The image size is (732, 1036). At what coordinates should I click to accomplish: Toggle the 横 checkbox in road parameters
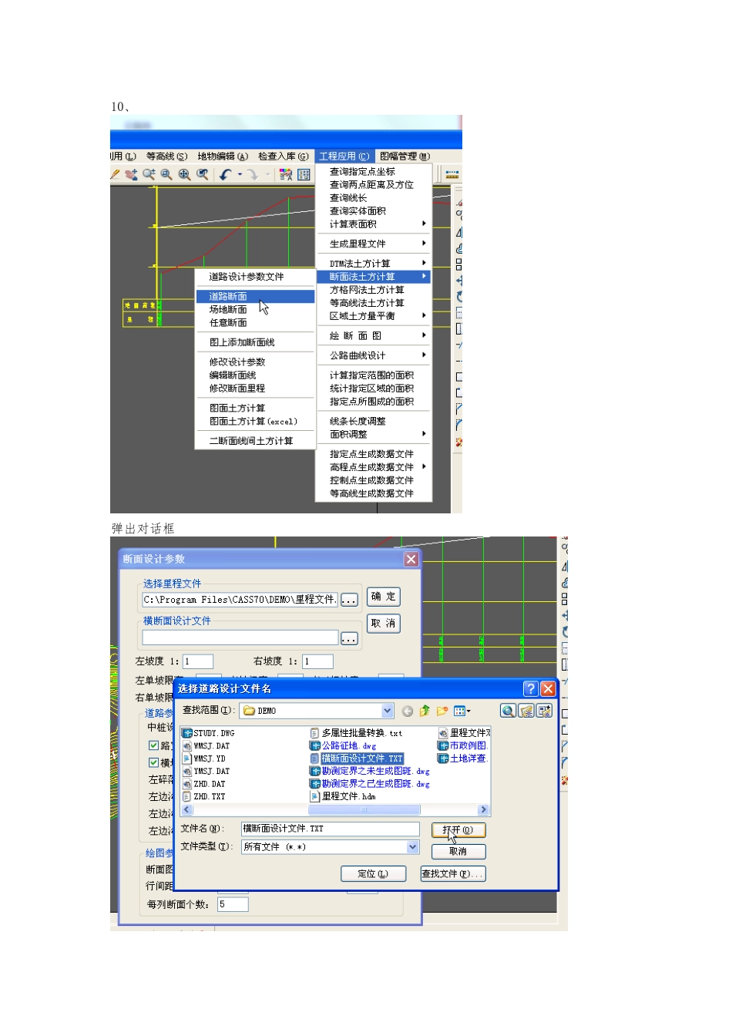(153, 762)
